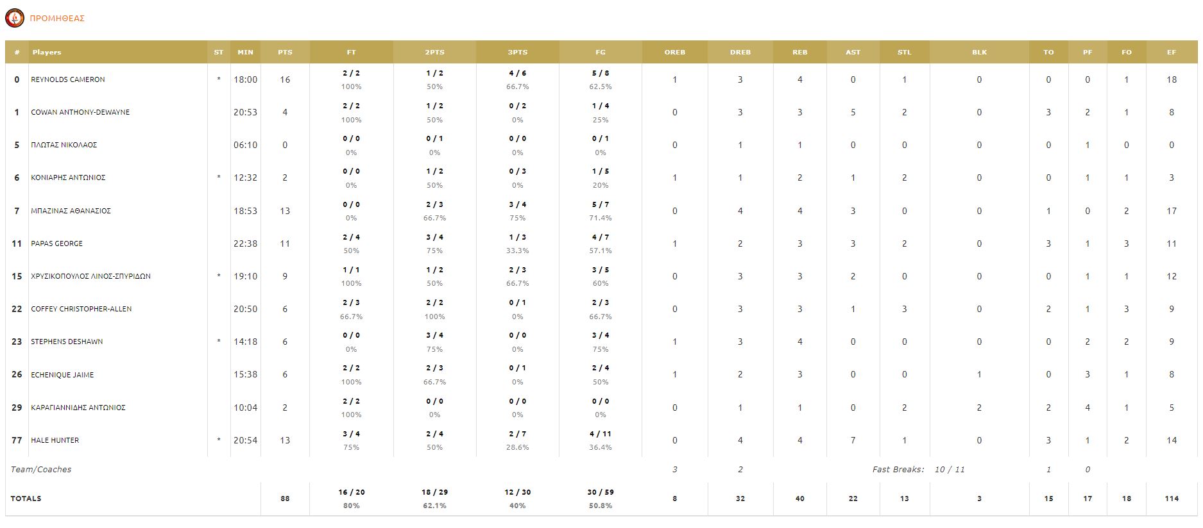1203x528 pixels.
Task: Sort by MIN column header
Action: [x=245, y=52]
